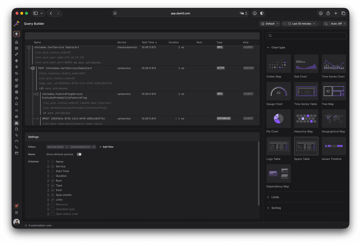This screenshot has height=244, width=361.
Task: Click the Add filter button
Action: pos(106,147)
